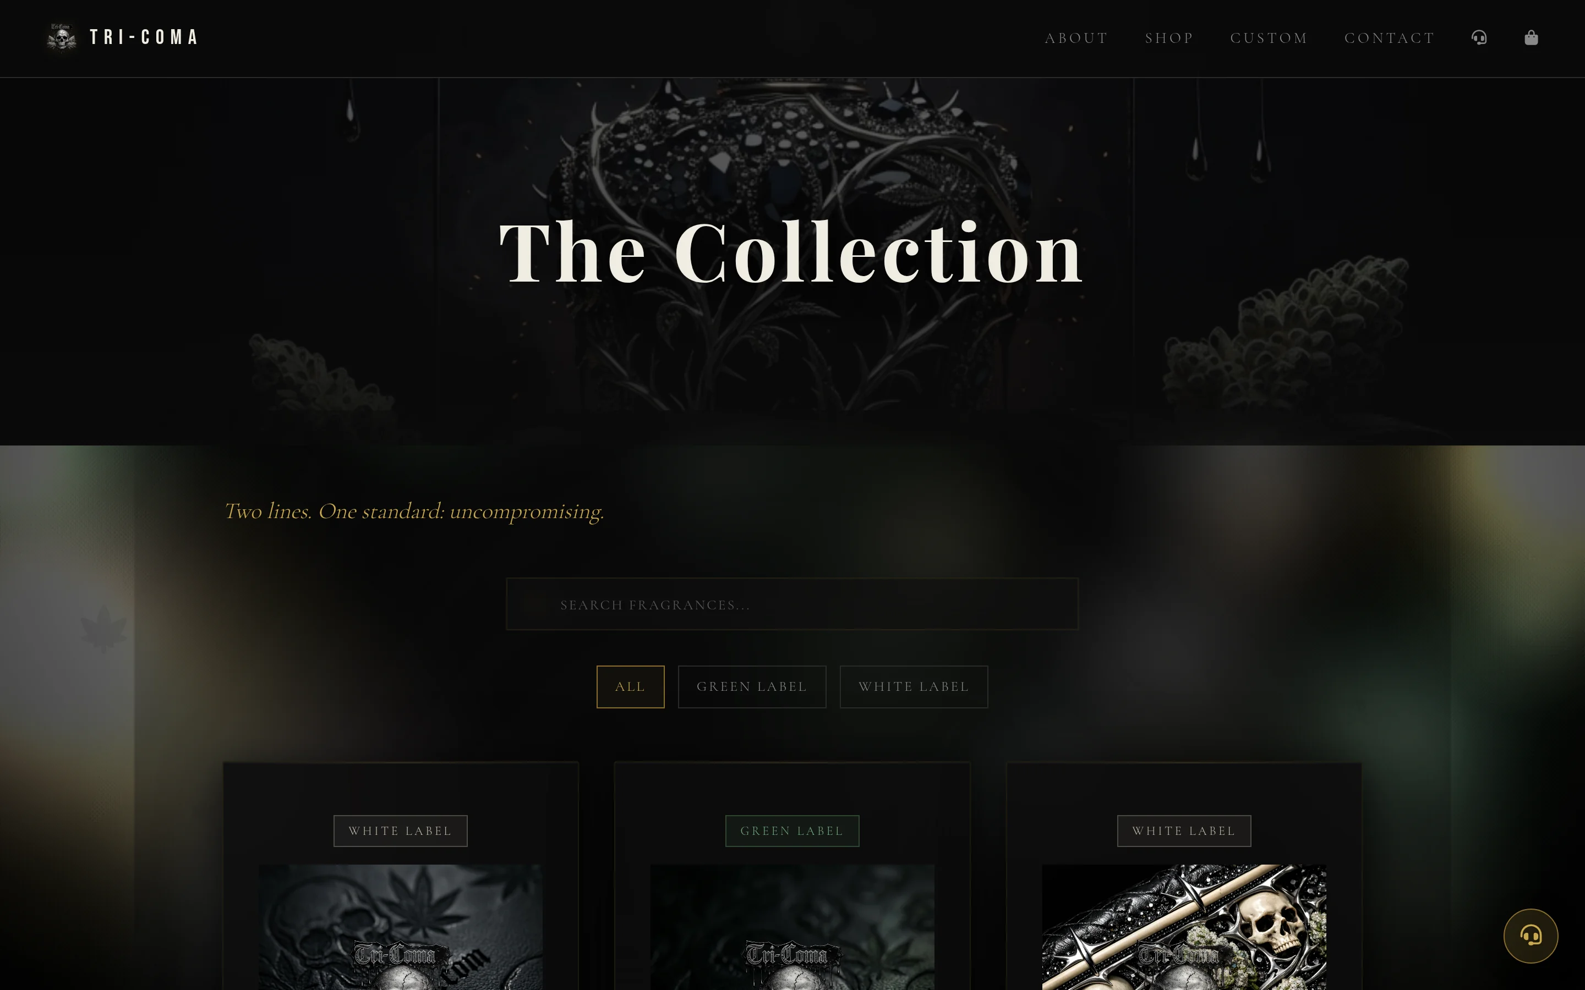Click the TRI-COMA brand name text
1585x990 pixels.
click(x=144, y=37)
